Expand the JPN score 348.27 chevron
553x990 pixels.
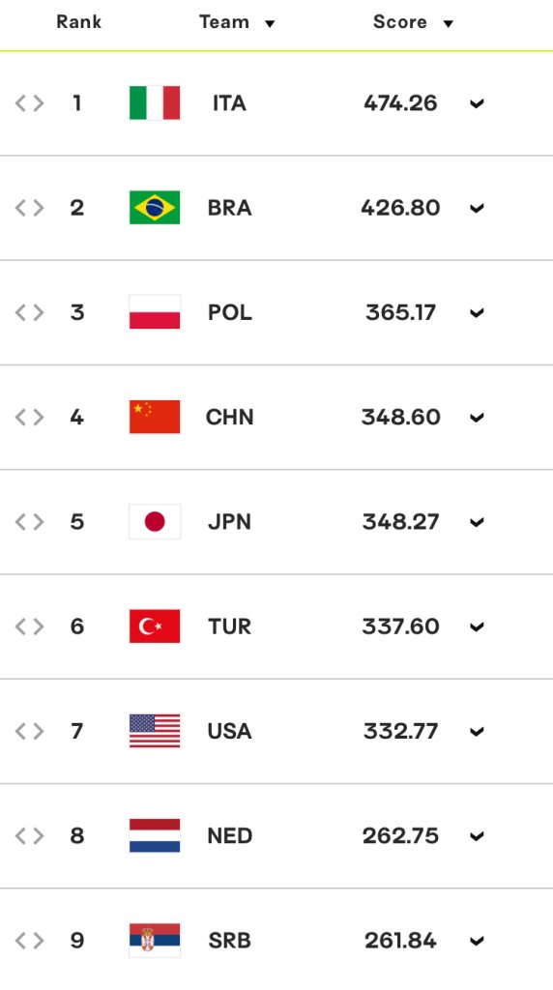point(477,523)
